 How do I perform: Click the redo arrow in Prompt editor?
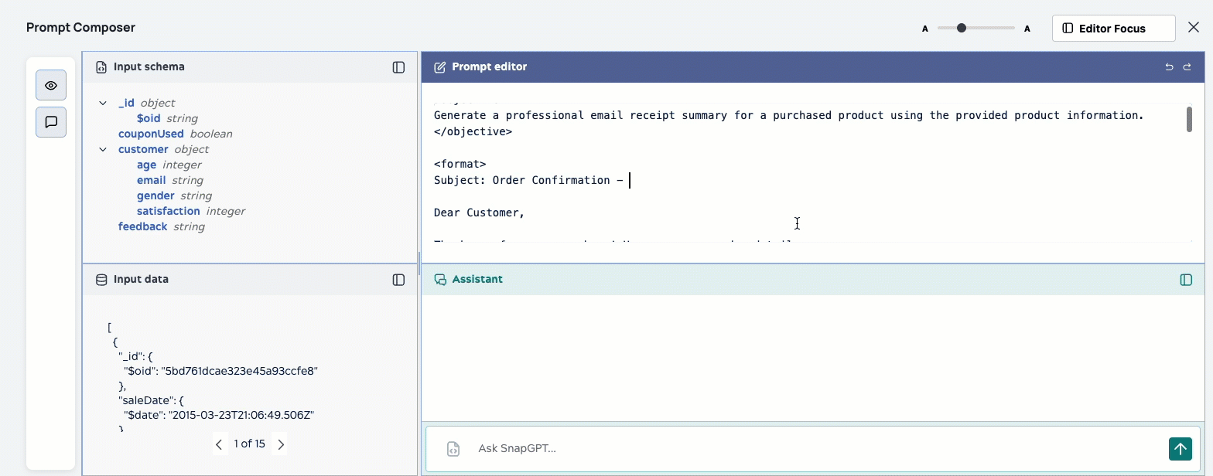coord(1187,67)
